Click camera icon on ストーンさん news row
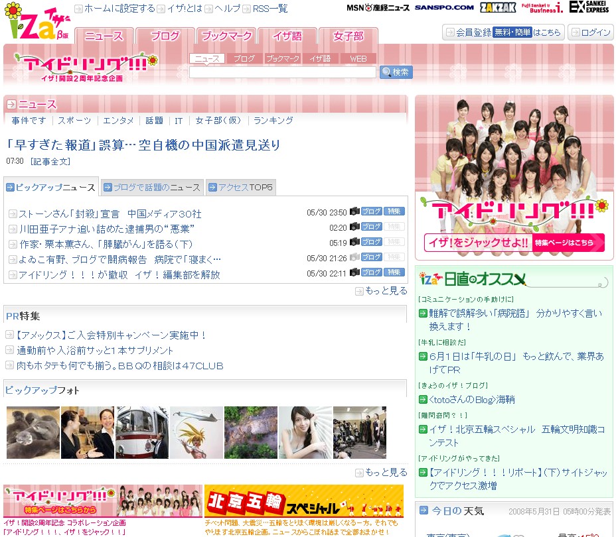 (354, 211)
